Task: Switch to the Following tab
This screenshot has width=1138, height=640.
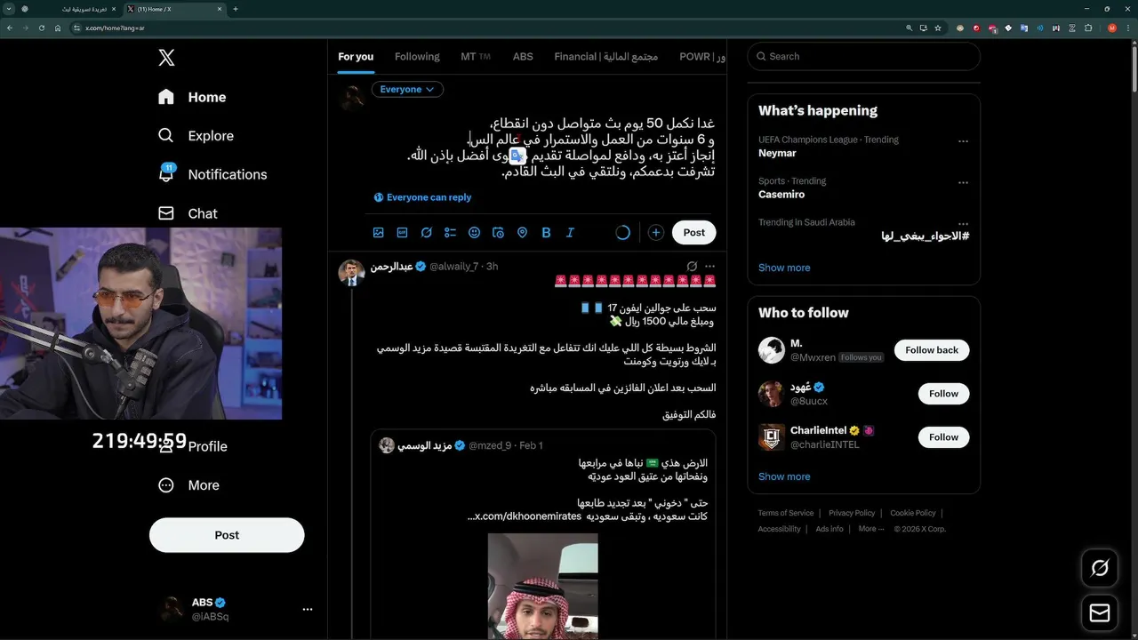Action: 417,56
